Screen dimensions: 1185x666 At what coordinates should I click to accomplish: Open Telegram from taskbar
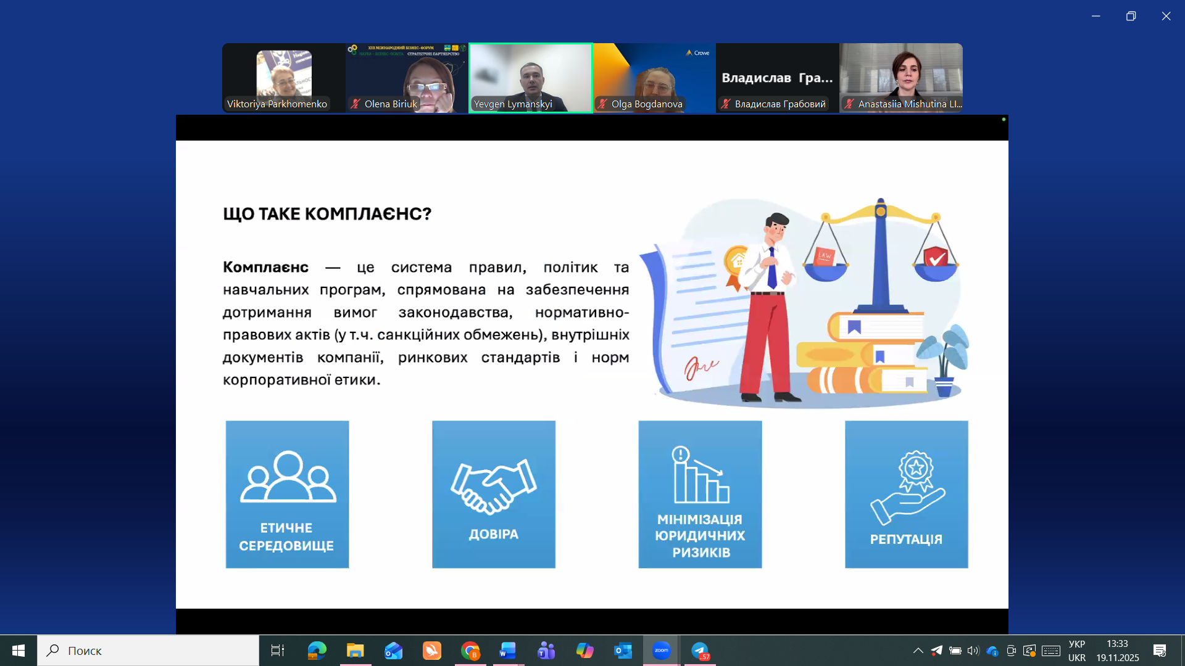(700, 651)
